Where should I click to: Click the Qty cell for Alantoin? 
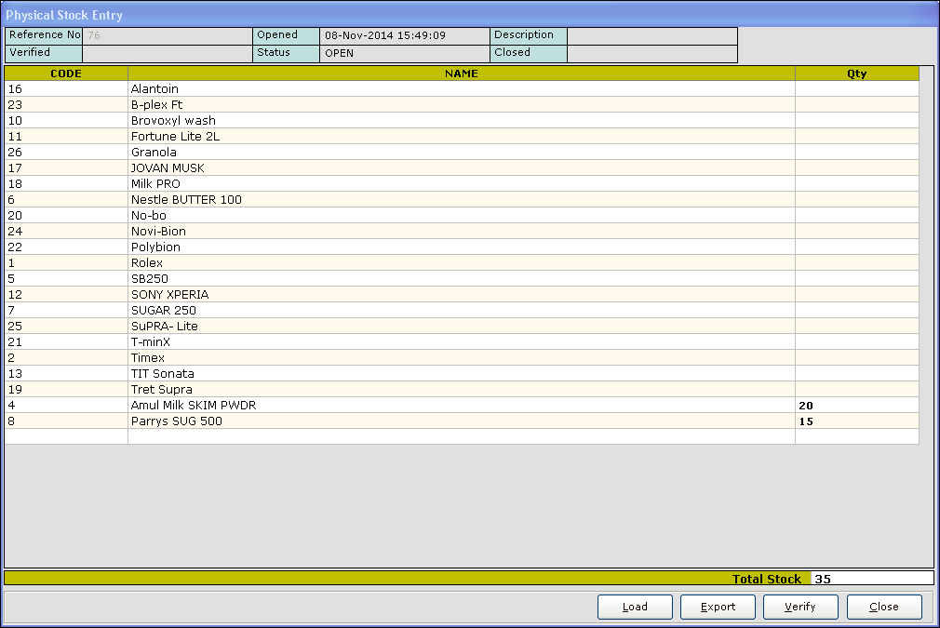[856, 88]
